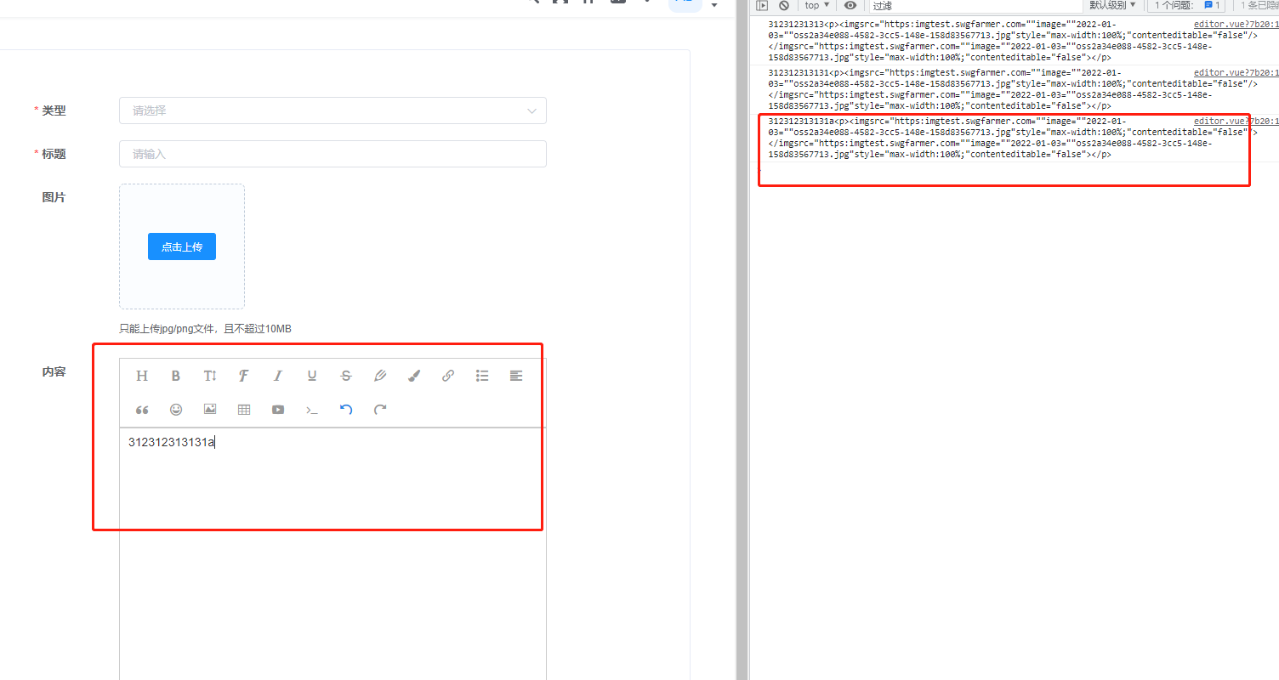Toggle italic formatting
1279x680 pixels.
tap(278, 376)
